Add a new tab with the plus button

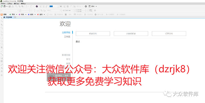15,17
